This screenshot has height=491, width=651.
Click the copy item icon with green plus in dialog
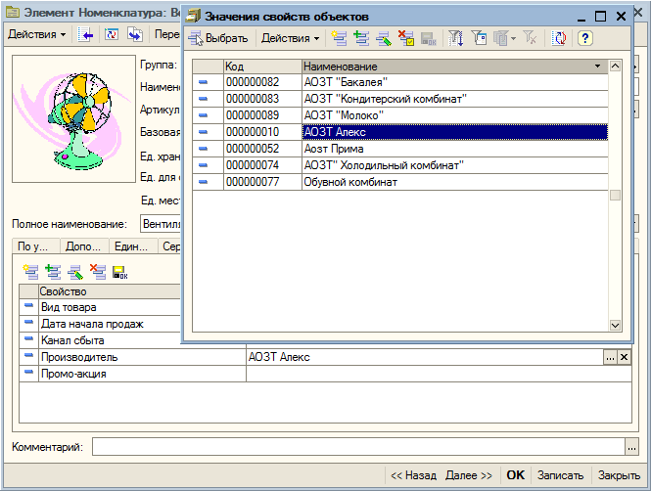pyautogui.click(x=361, y=38)
